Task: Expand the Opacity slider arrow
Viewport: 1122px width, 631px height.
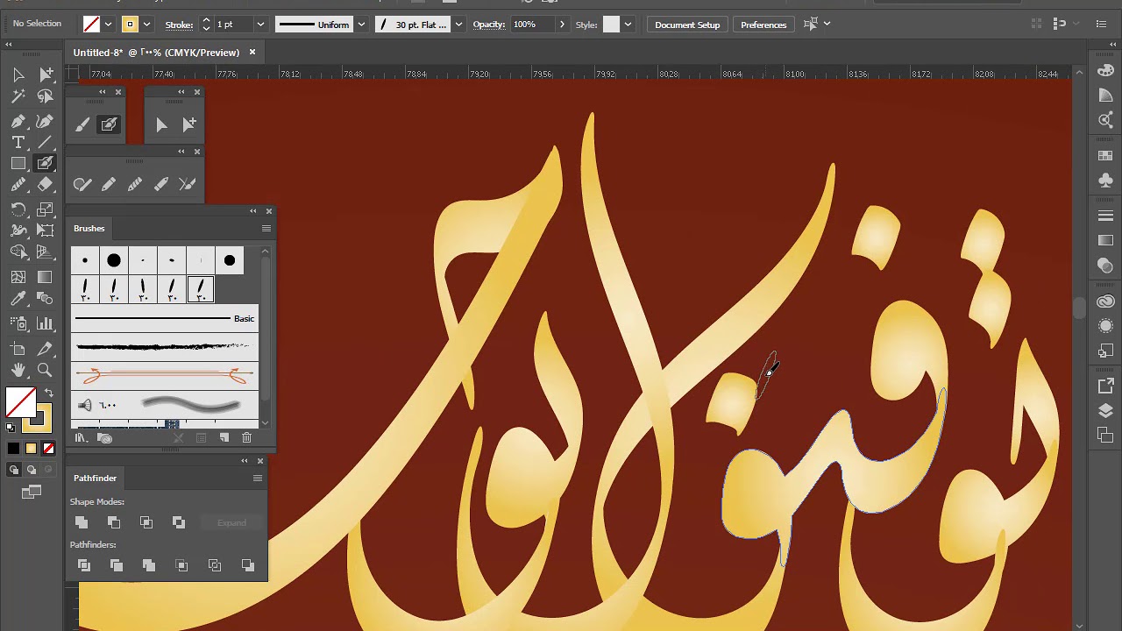Action: click(x=562, y=25)
